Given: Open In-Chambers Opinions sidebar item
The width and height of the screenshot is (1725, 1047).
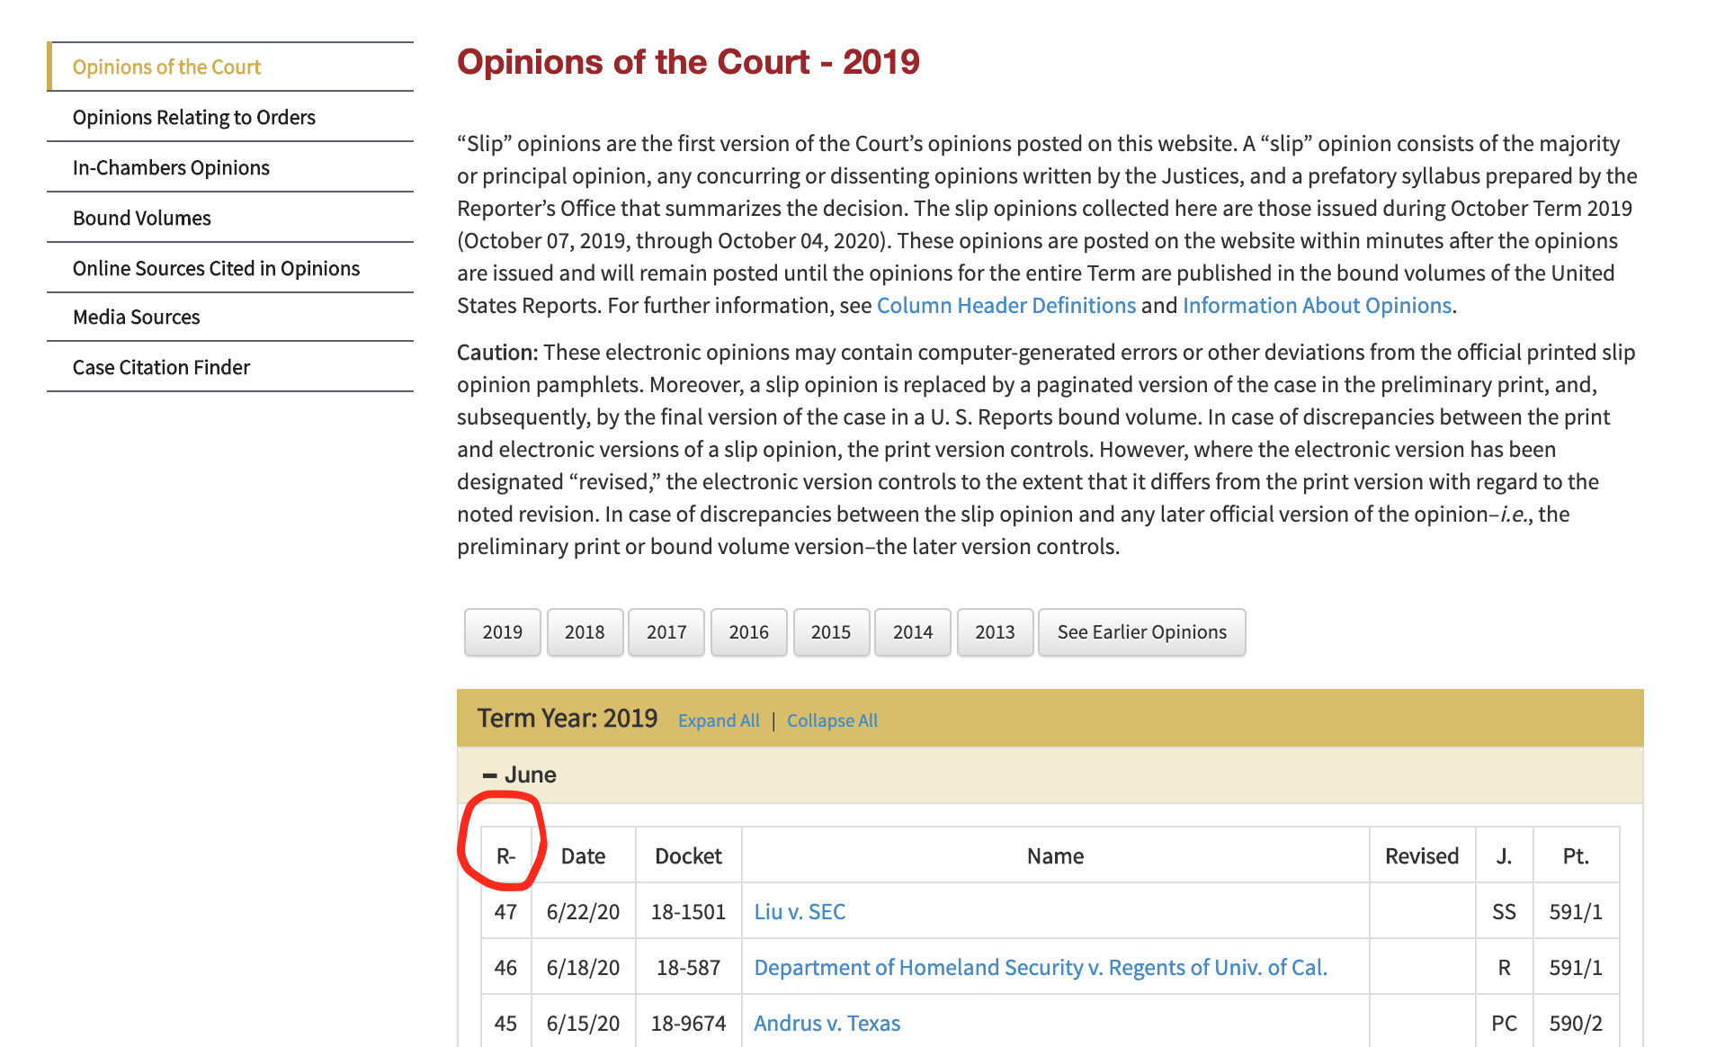Looking at the screenshot, I should (171, 167).
